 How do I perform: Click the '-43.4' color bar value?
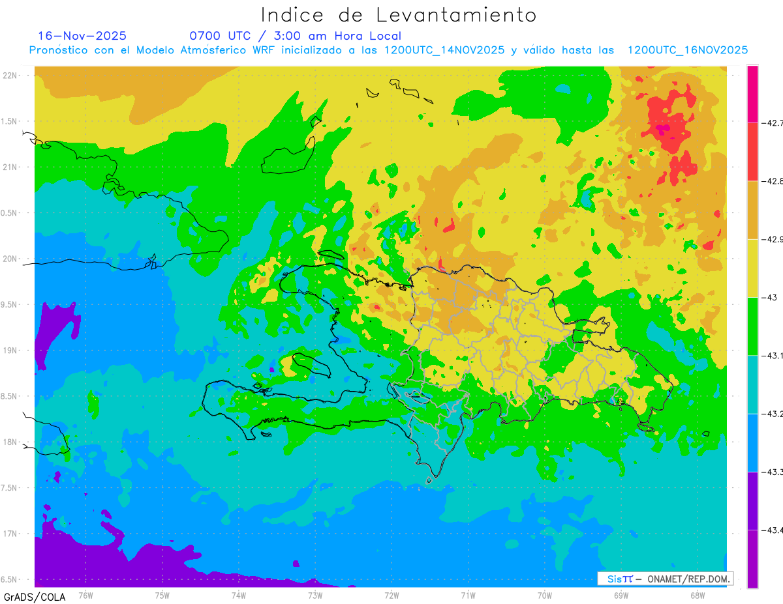click(772, 530)
